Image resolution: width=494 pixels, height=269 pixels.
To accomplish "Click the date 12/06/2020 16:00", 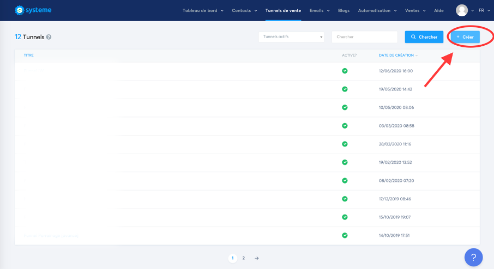I will coord(396,71).
